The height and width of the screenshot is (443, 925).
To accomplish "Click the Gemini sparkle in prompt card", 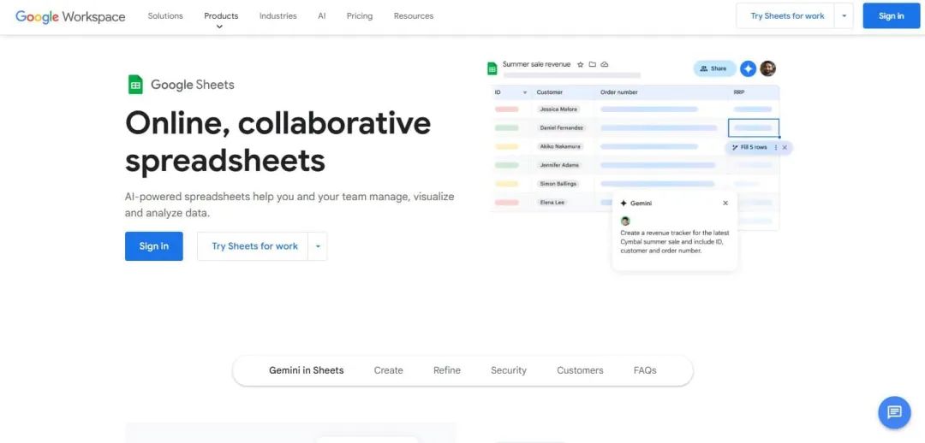I will point(624,204).
